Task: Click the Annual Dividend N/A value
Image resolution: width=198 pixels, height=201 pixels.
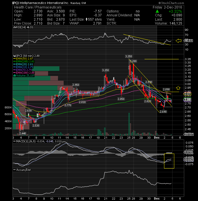Action: (x=137, y=15)
